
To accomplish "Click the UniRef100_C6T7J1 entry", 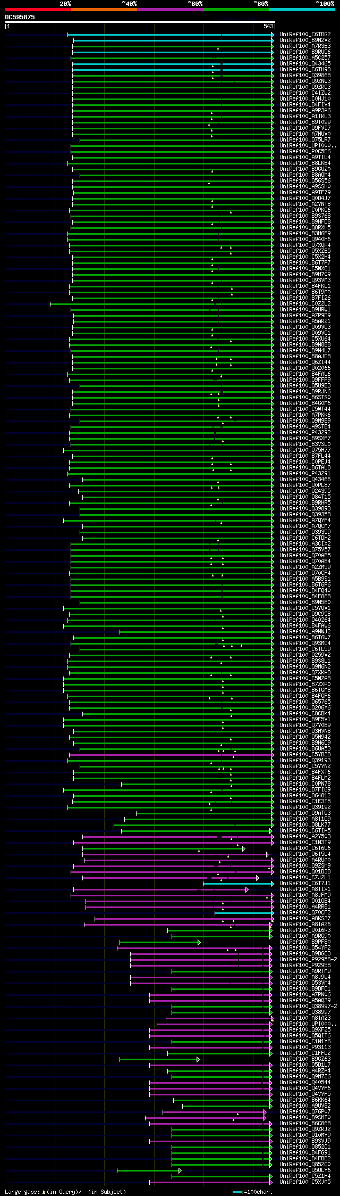I will point(305,884).
